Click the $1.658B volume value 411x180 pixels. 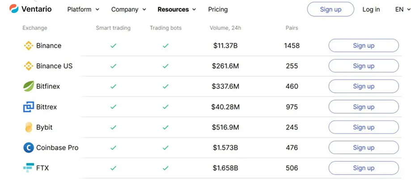click(x=225, y=168)
